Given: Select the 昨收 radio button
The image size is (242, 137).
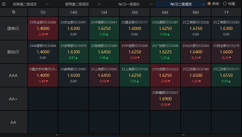Looking at the screenshot, I should coord(209,4).
